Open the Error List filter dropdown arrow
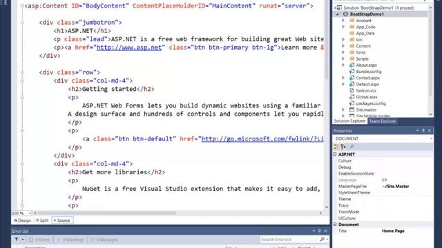Screen dimensions: 442x248 (x=23, y=240)
